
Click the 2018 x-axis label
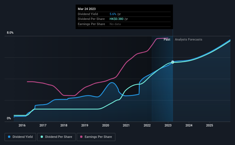click(64, 125)
